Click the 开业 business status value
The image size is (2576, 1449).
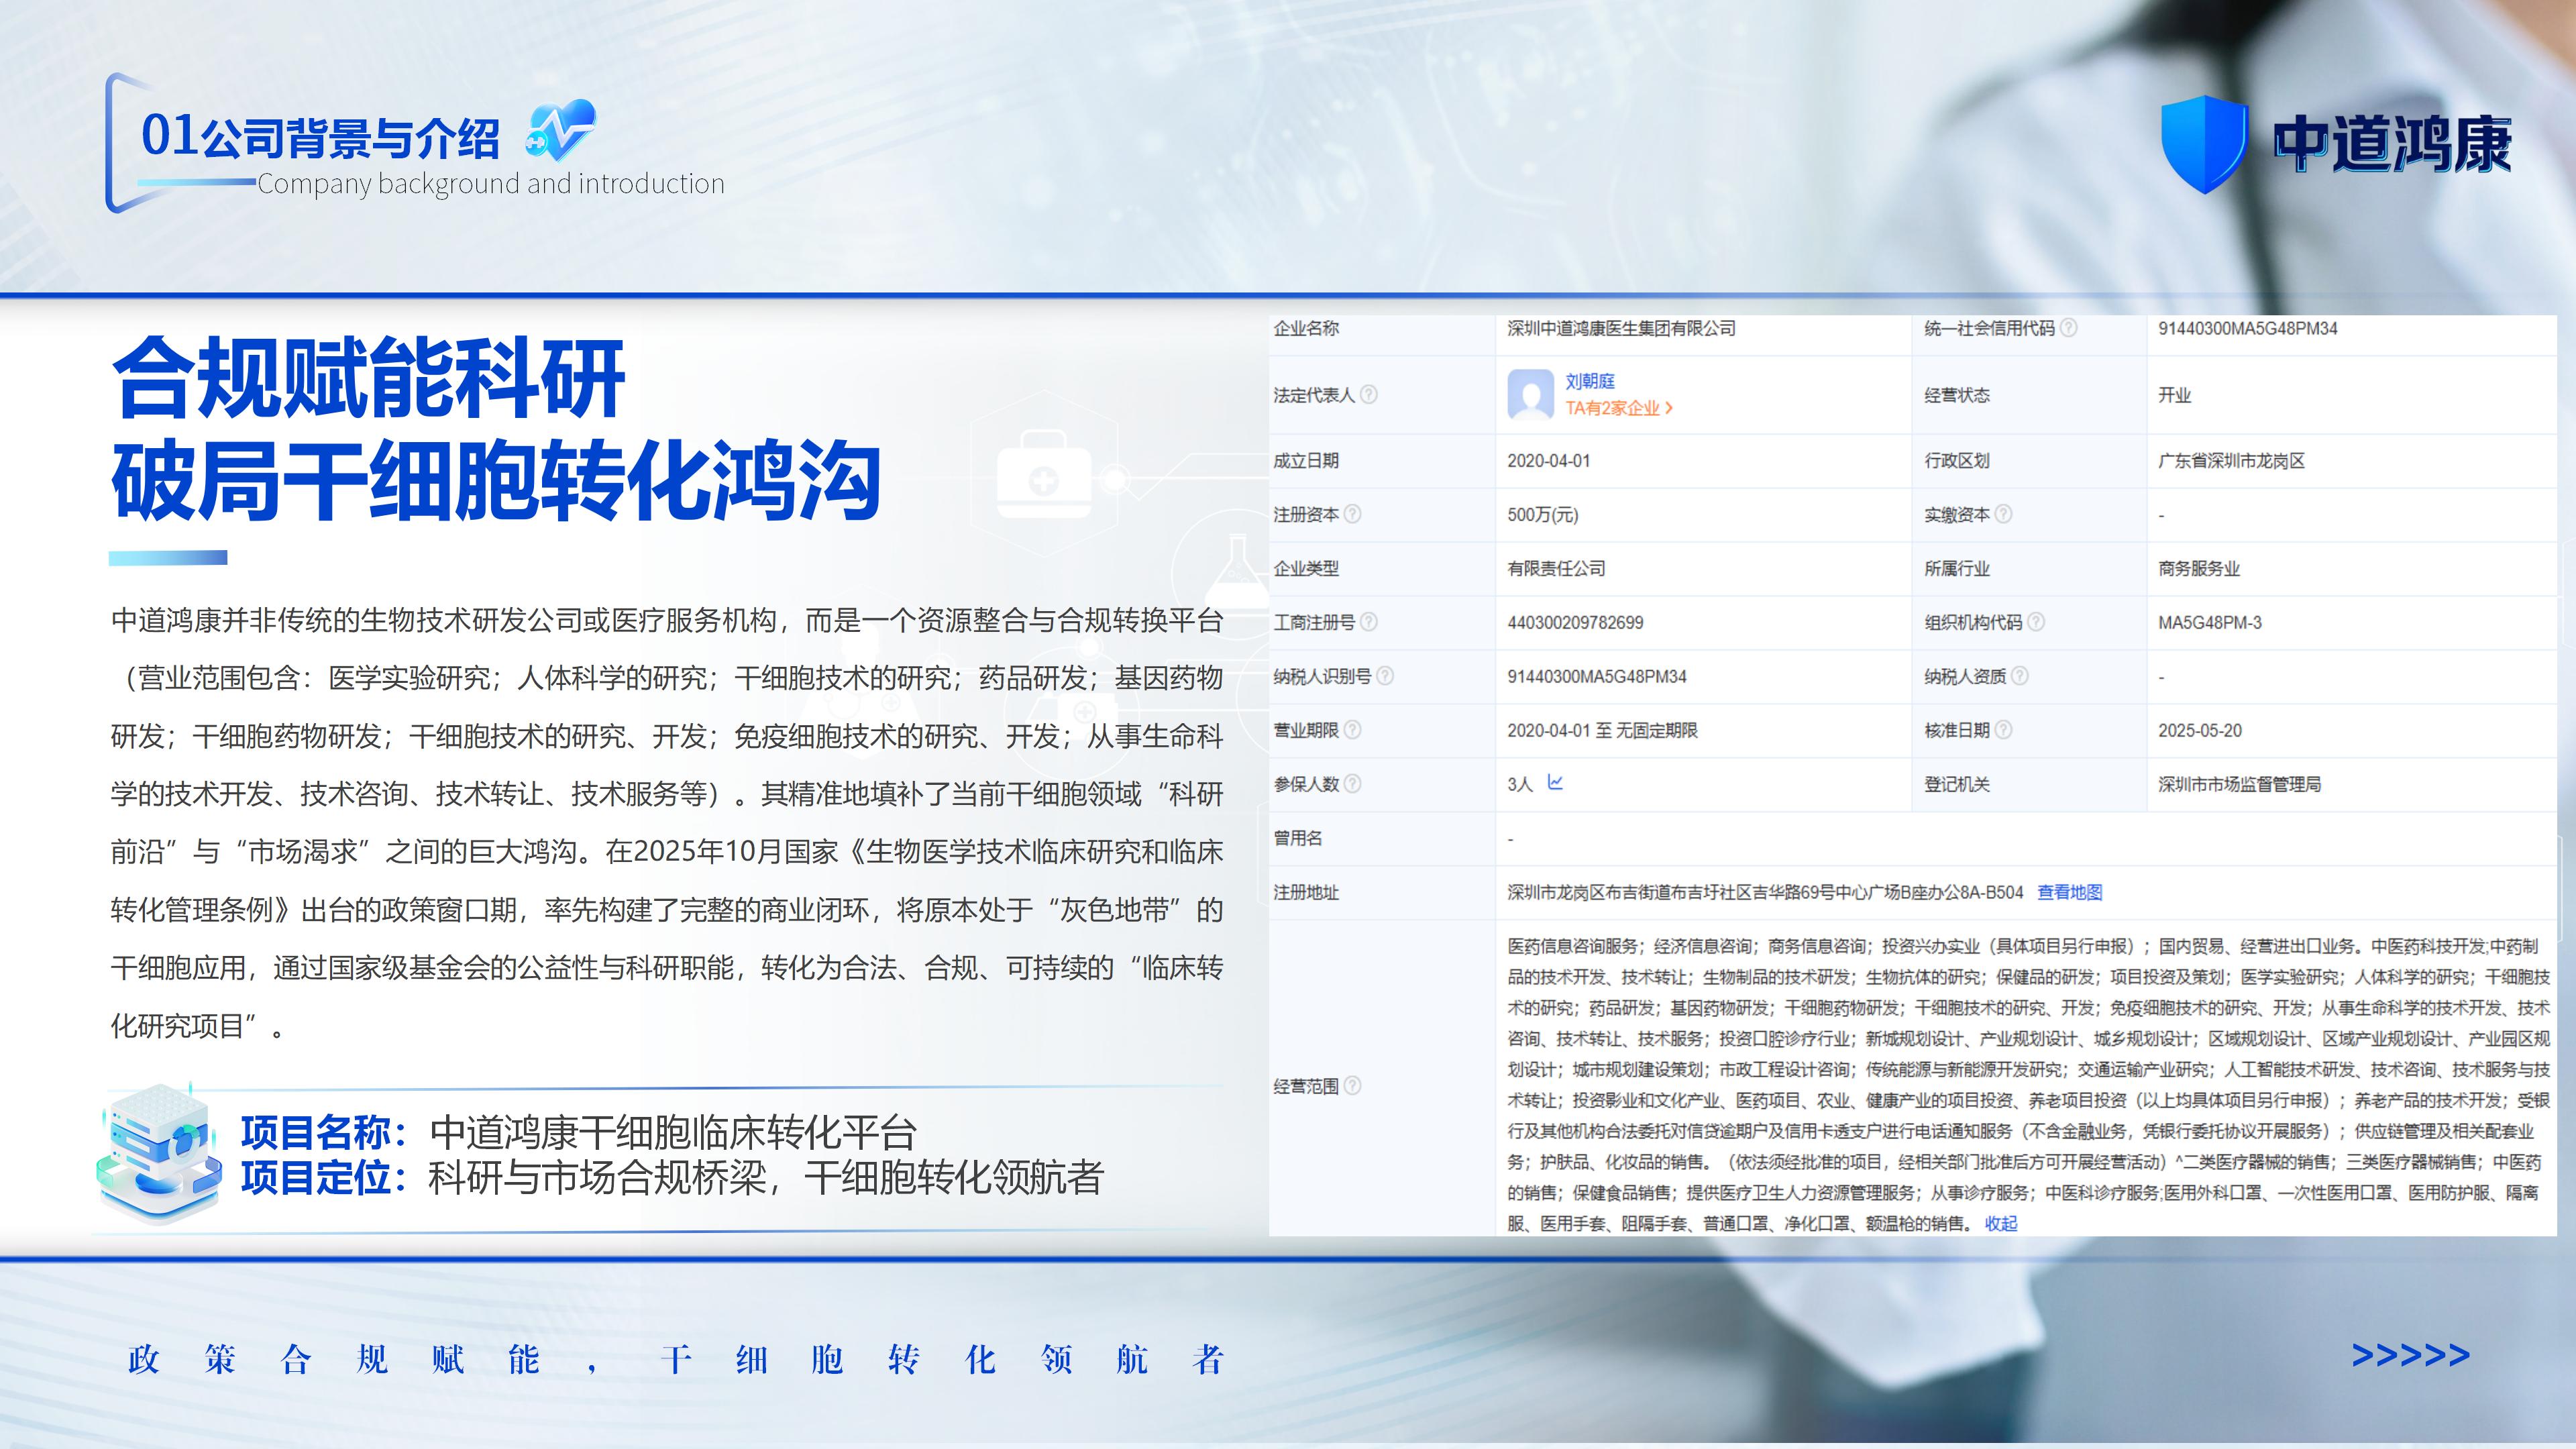2174,395
